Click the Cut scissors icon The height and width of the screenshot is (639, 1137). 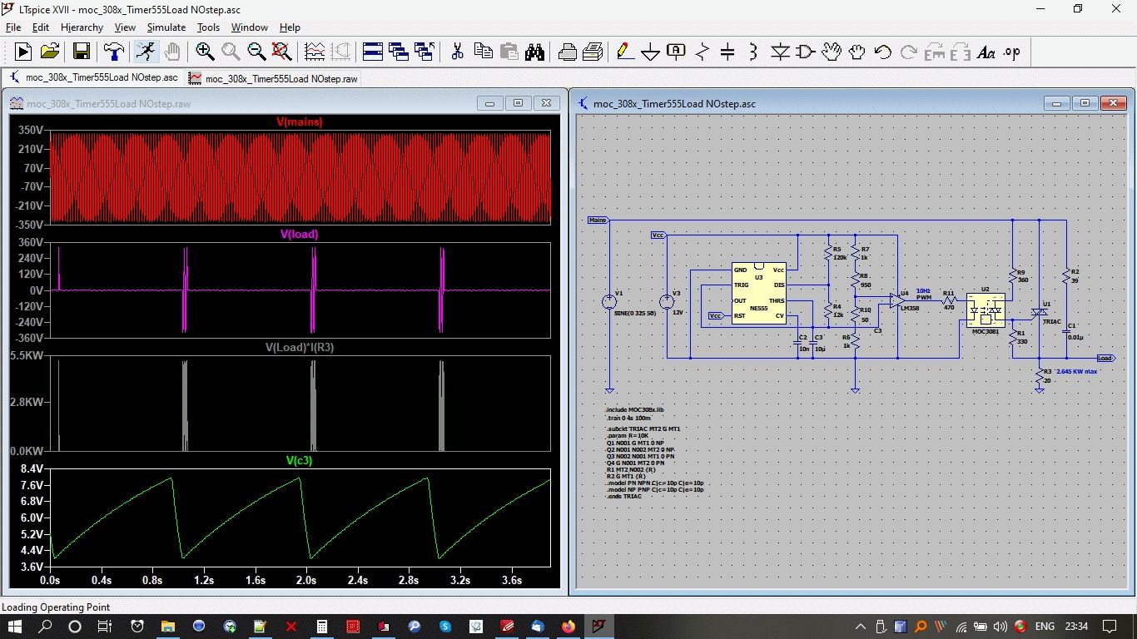457,52
